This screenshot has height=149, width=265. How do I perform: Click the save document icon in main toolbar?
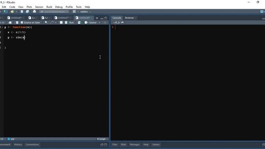[22, 12]
